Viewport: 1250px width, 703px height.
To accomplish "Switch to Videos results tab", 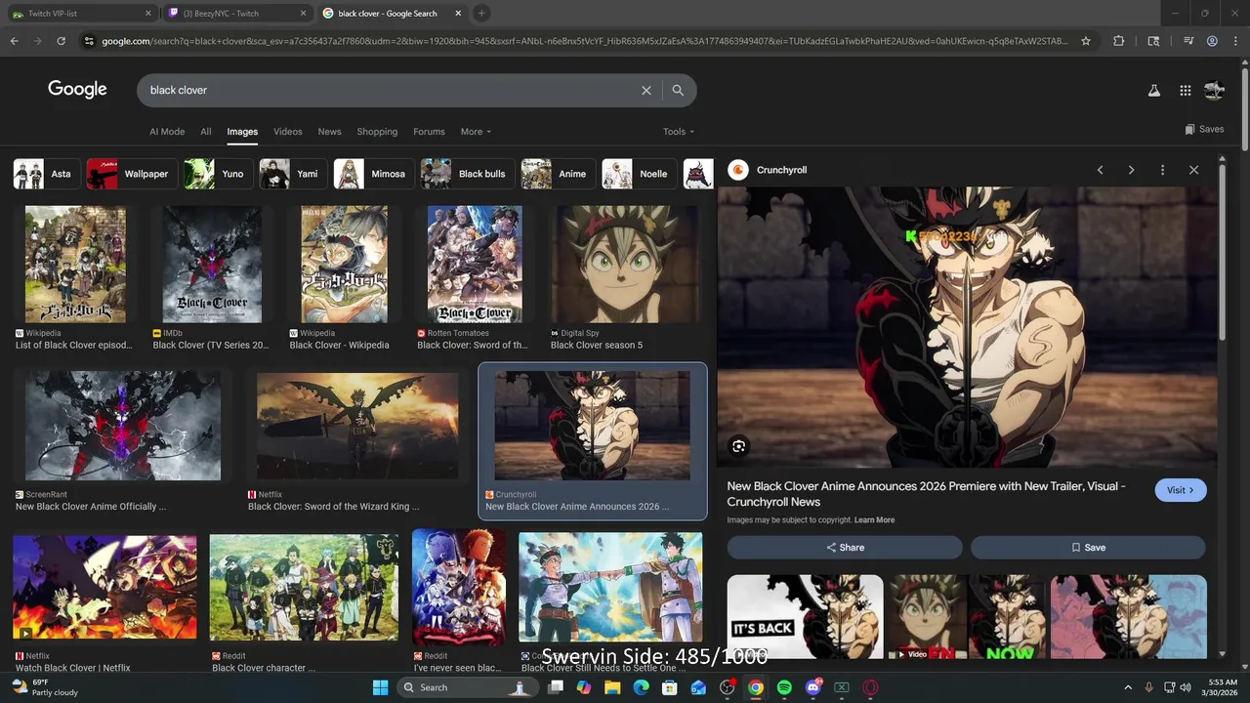I will [x=287, y=132].
